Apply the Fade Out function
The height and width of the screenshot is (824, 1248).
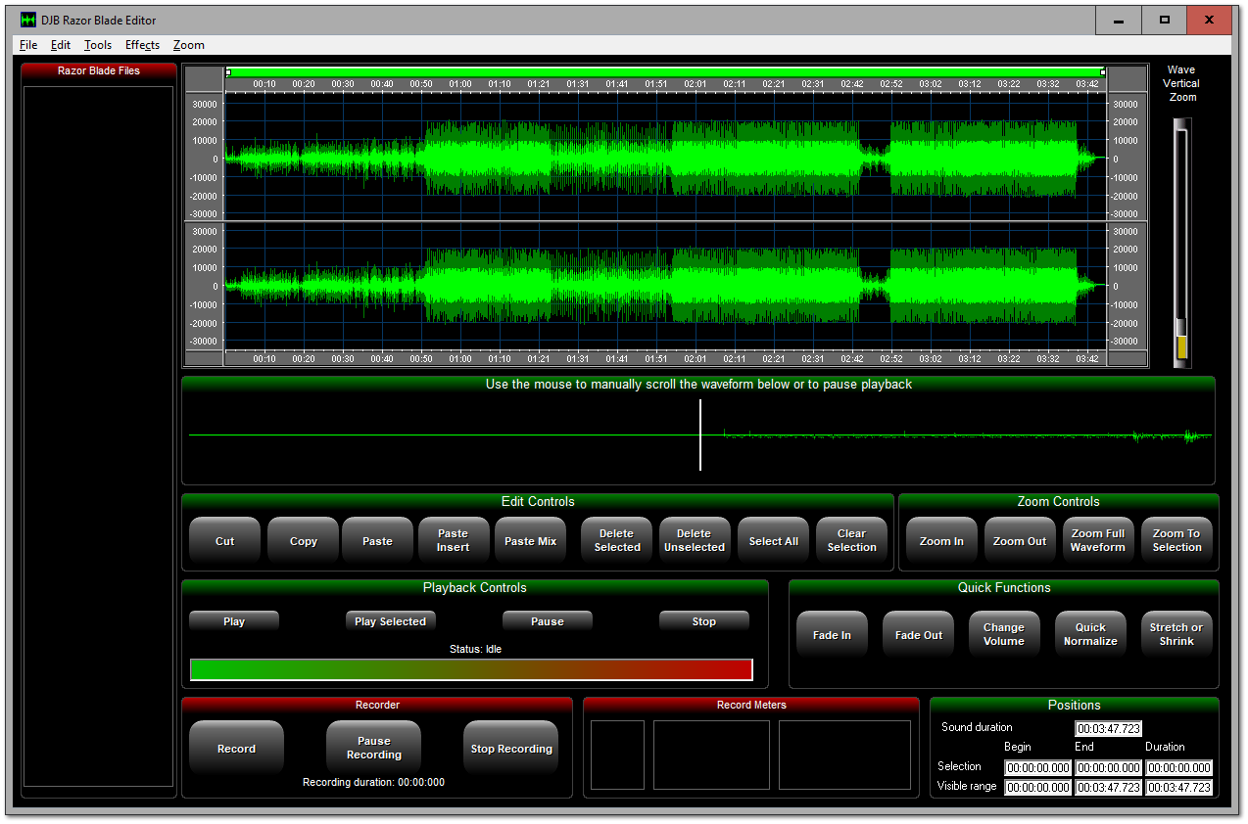[919, 635]
